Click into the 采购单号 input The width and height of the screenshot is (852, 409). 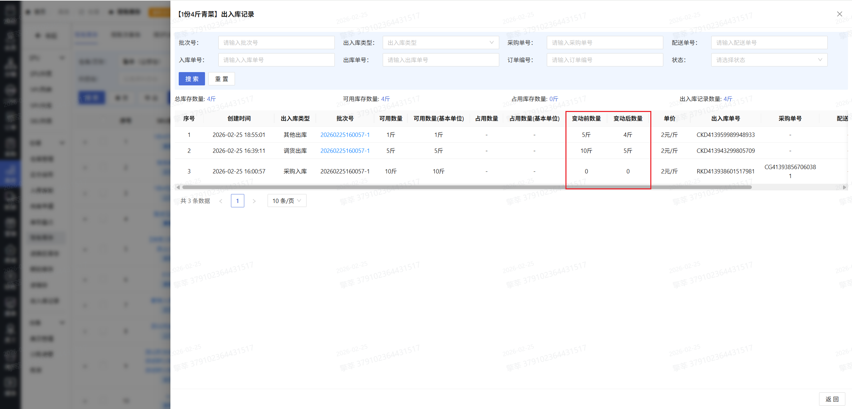pyautogui.click(x=604, y=43)
